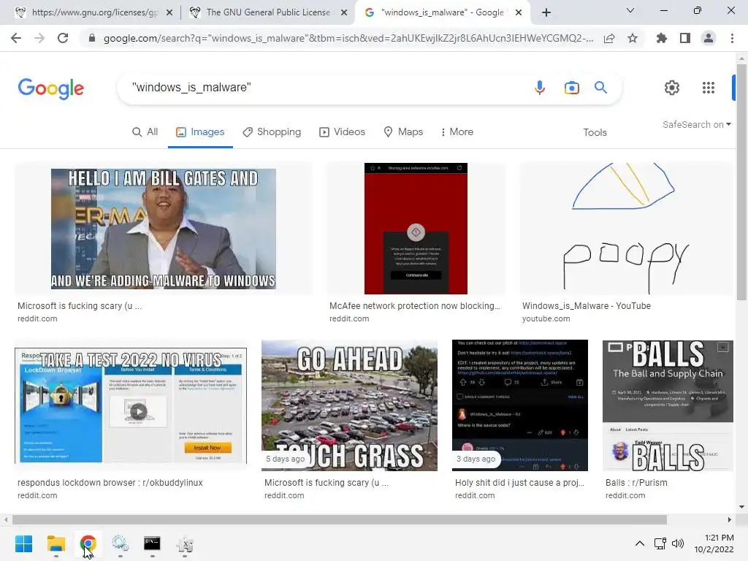Open network status tray icon
This screenshot has width=748, height=561.
click(x=660, y=543)
